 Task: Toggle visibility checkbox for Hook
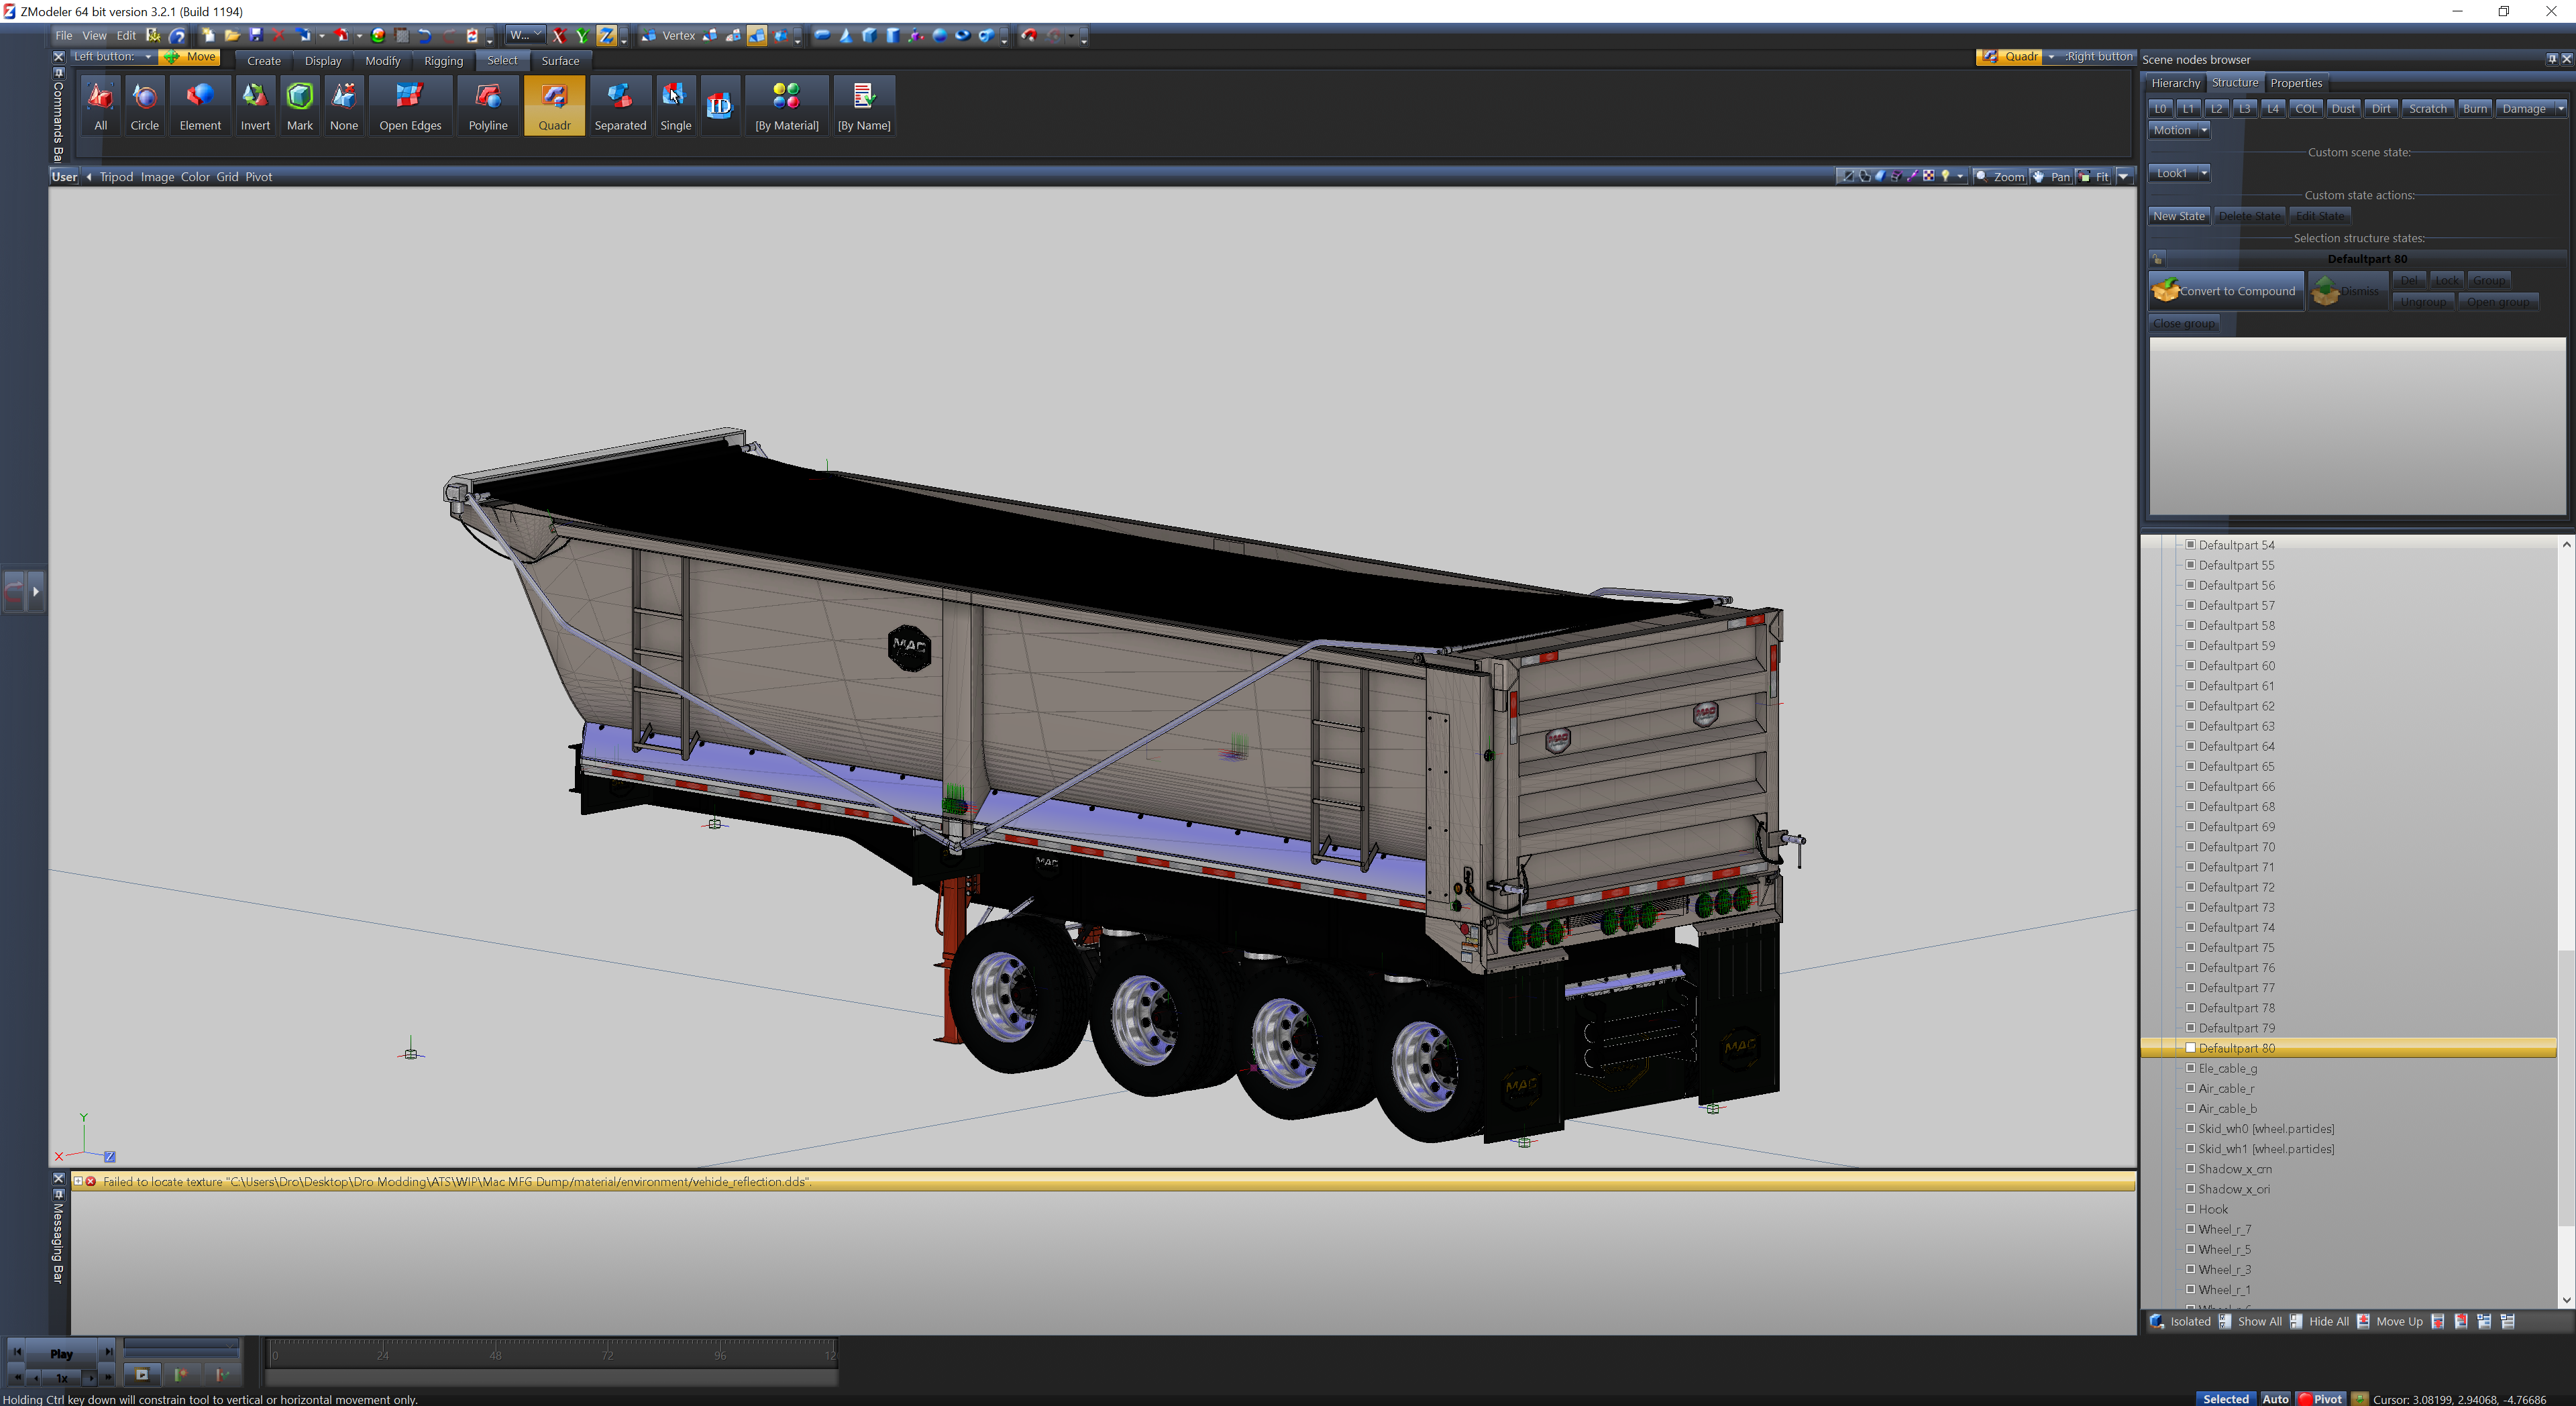(2190, 1209)
